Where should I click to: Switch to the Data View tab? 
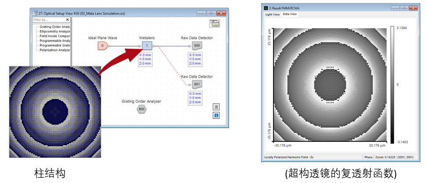coord(290,14)
